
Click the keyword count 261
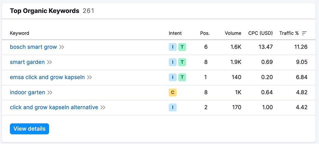point(88,11)
